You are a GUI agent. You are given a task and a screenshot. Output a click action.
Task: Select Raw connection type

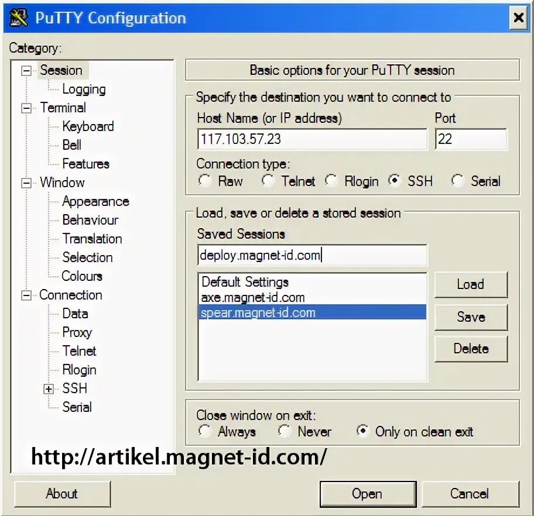pos(205,180)
